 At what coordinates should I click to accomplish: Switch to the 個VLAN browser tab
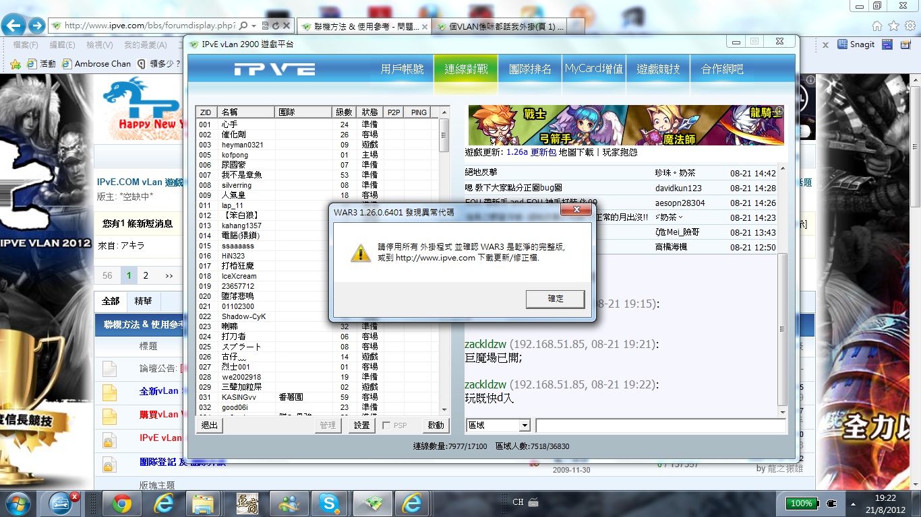pyautogui.click(x=499, y=26)
